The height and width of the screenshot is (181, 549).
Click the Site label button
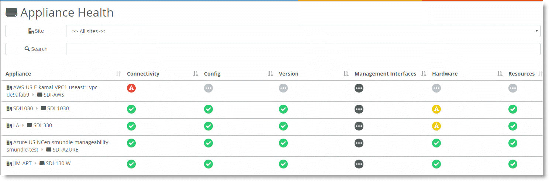tap(36, 31)
